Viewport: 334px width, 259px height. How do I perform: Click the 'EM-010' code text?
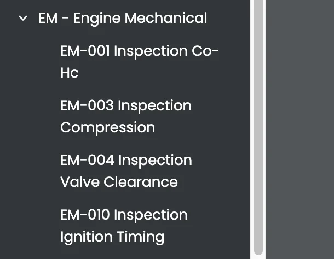coord(86,215)
